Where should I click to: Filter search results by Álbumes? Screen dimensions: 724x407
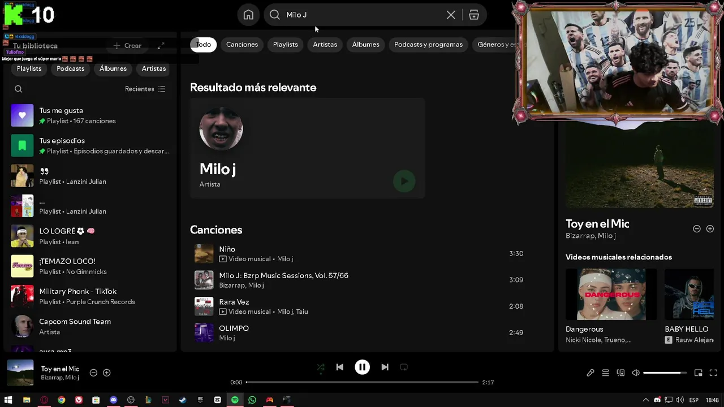tap(366, 45)
